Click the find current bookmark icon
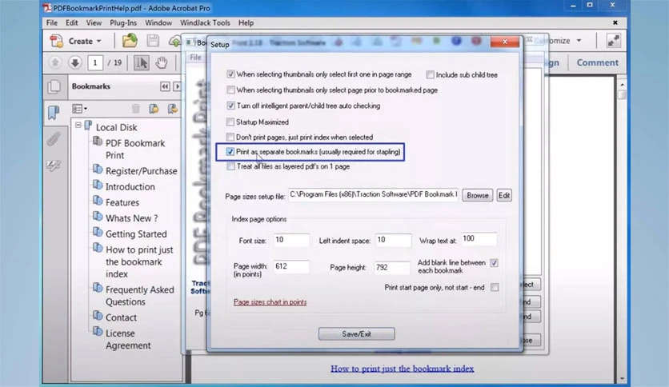This screenshot has height=387, width=669. point(172,109)
